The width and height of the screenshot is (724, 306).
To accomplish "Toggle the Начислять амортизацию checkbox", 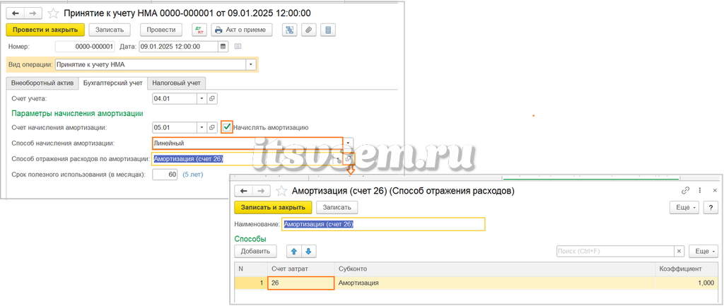I will coord(227,127).
